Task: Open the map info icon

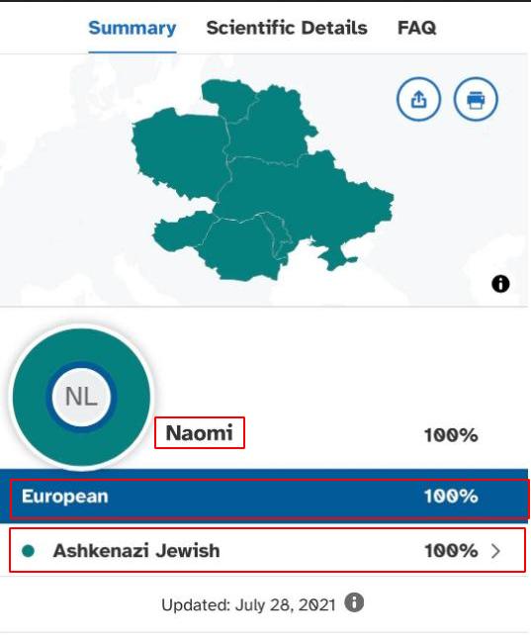Action: coord(500,283)
